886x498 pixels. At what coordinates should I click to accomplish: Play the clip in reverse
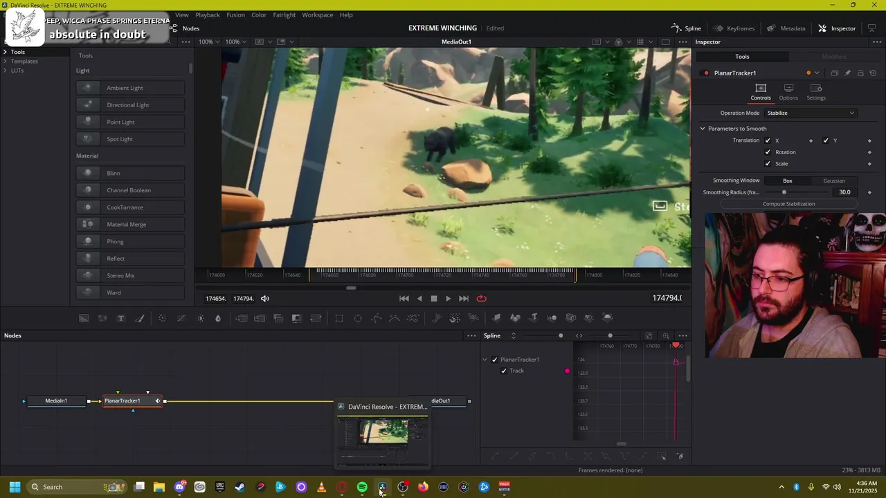pyautogui.click(x=419, y=299)
